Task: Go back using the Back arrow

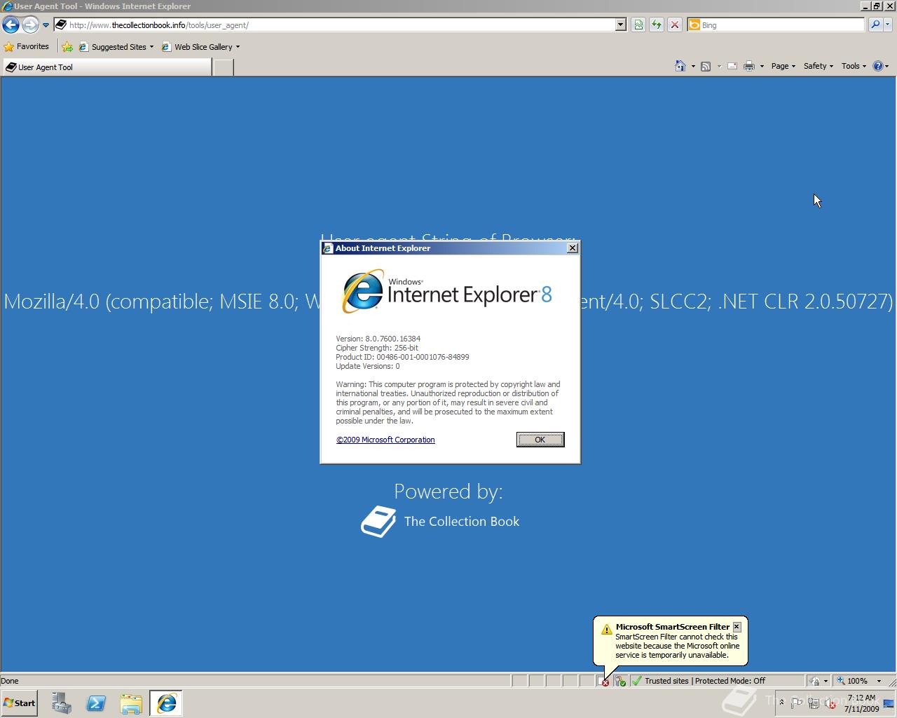Action: [11, 25]
